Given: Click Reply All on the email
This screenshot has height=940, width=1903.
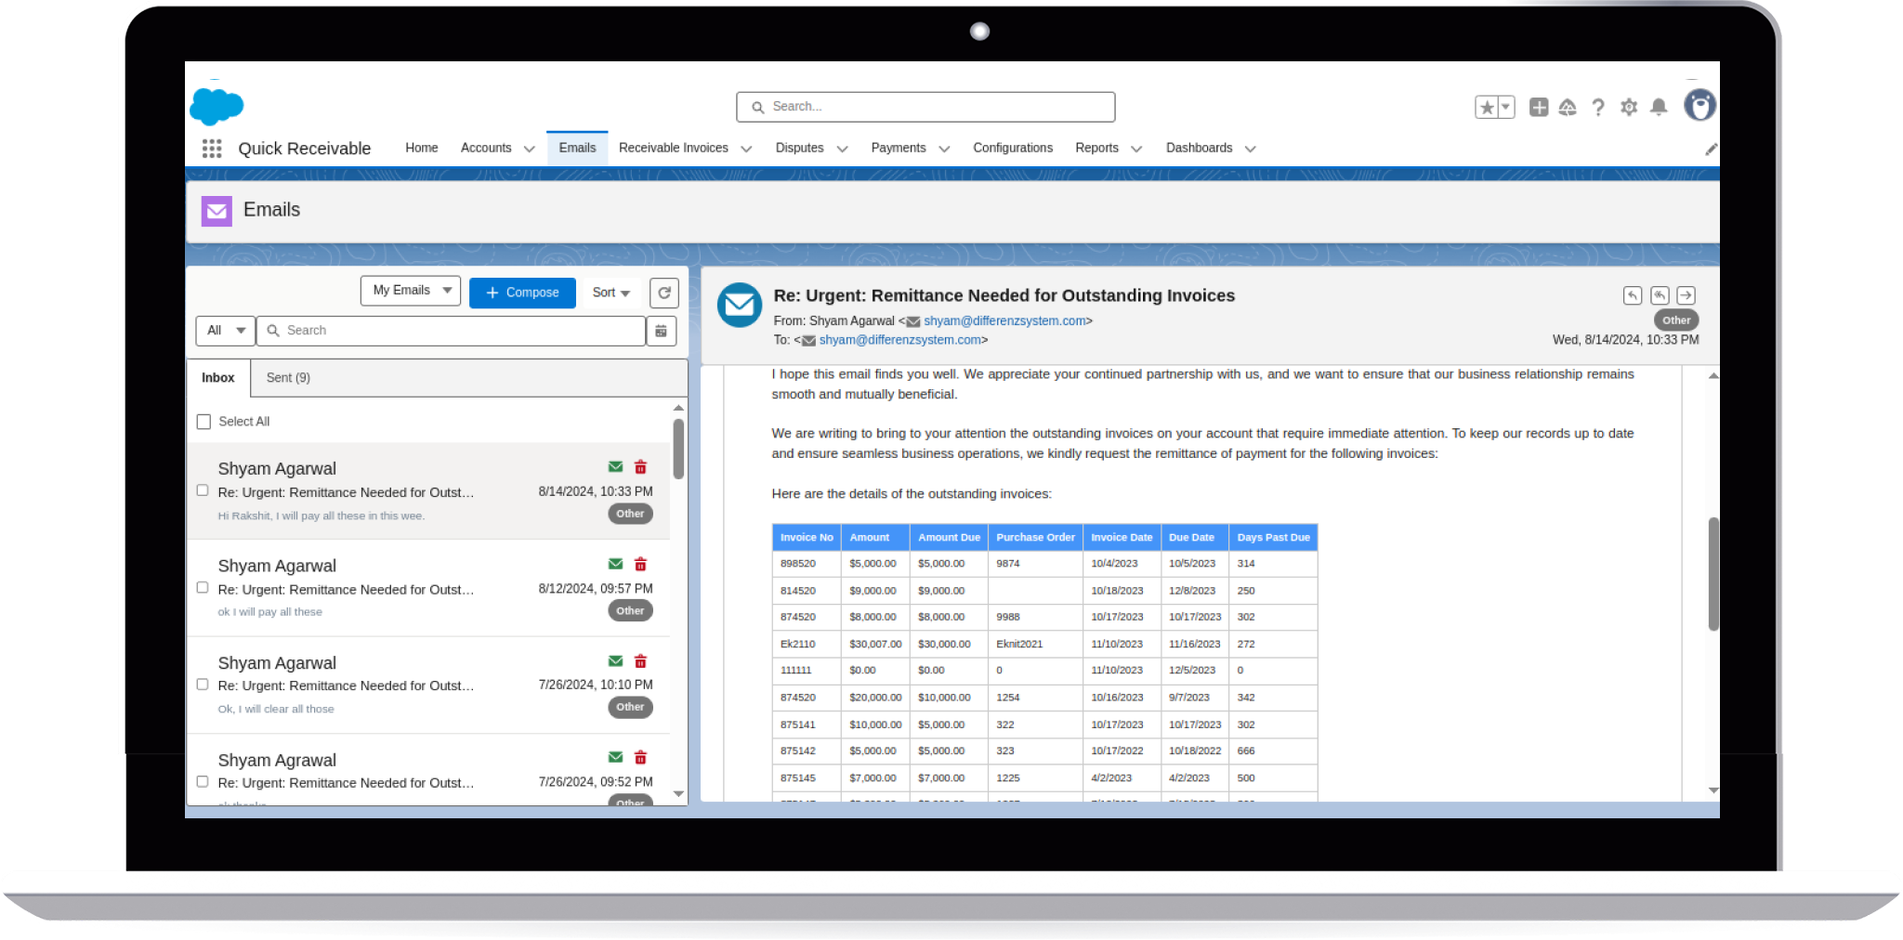Looking at the screenshot, I should [x=1660, y=295].
